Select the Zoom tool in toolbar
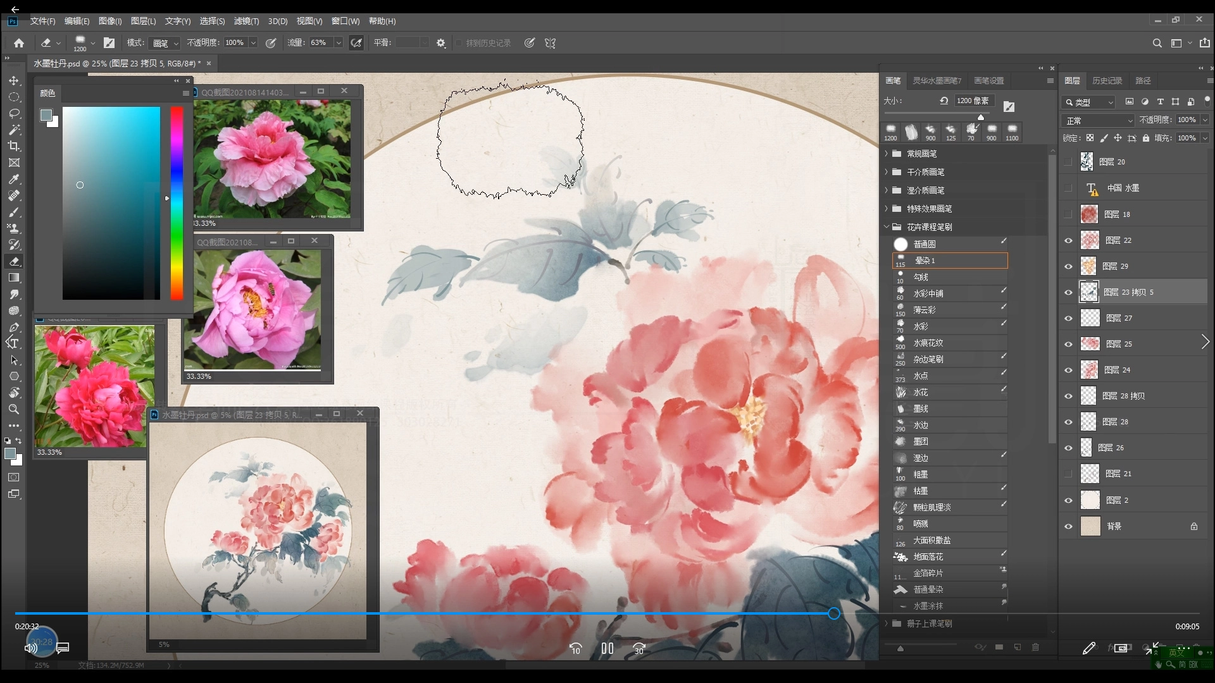The width and height of the screenshot is (1215, 683). (x=13, y=409)
